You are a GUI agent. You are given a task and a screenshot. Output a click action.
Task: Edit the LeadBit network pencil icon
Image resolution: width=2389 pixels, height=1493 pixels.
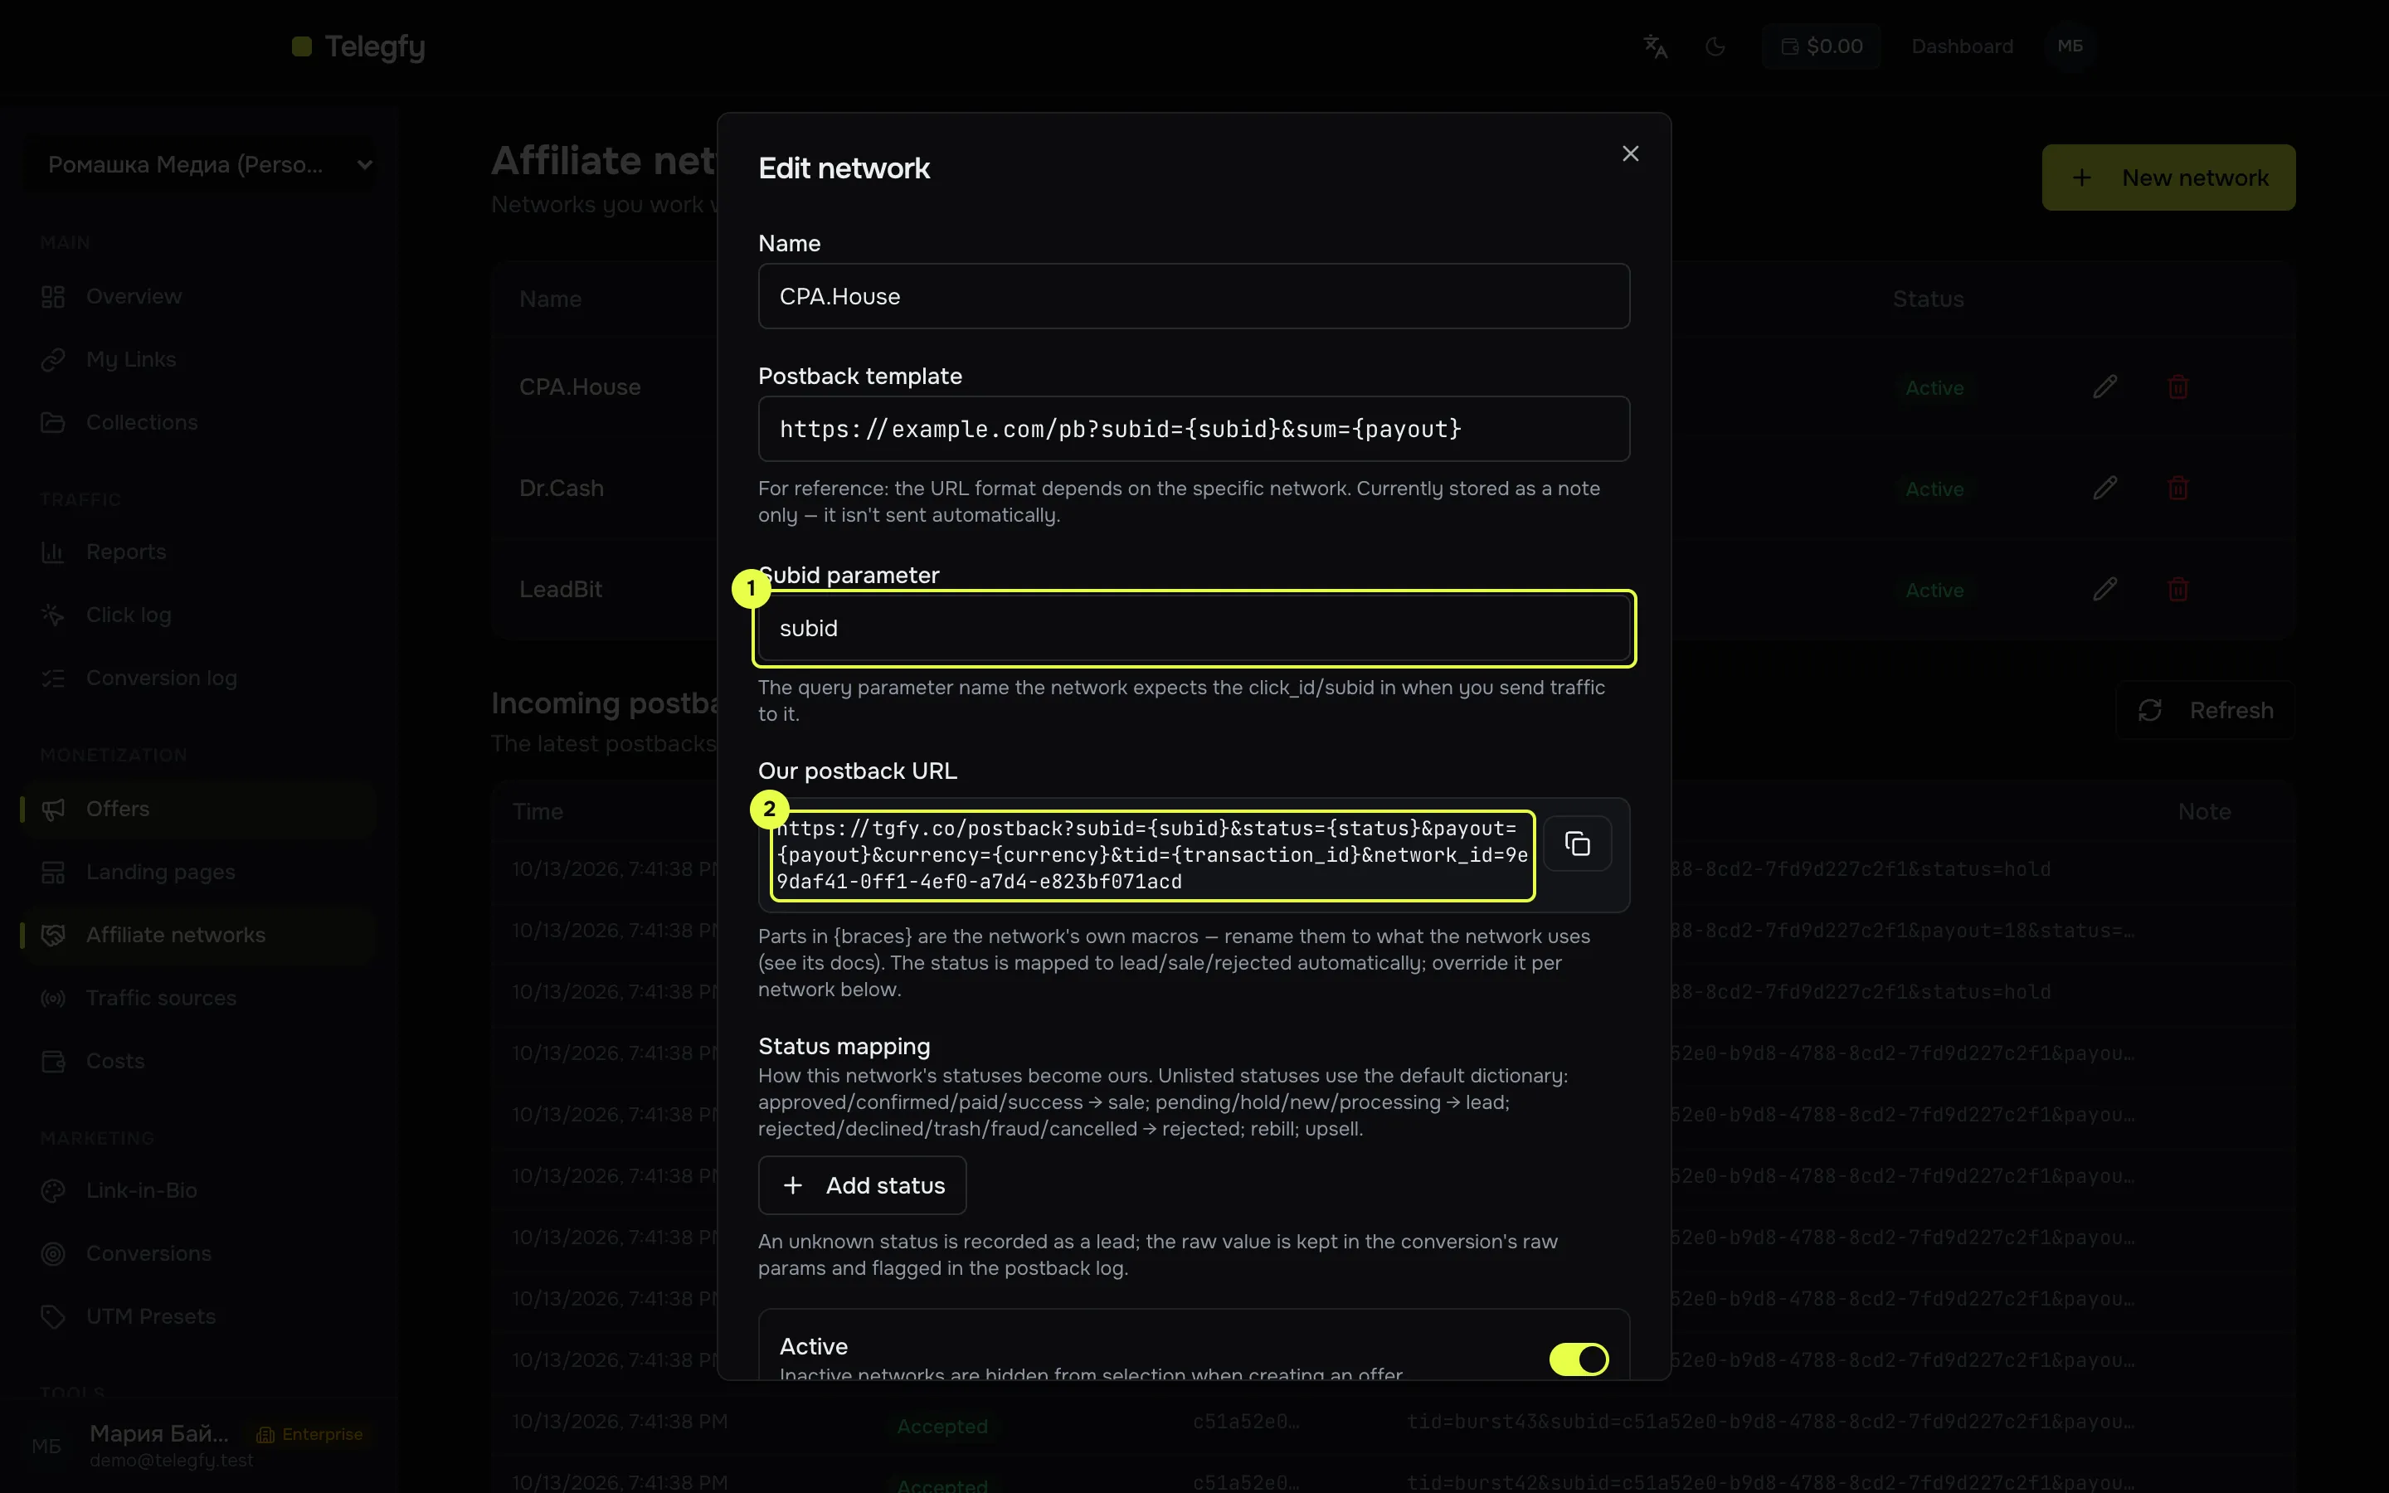pyautogui.click(x=2104, y=590)
